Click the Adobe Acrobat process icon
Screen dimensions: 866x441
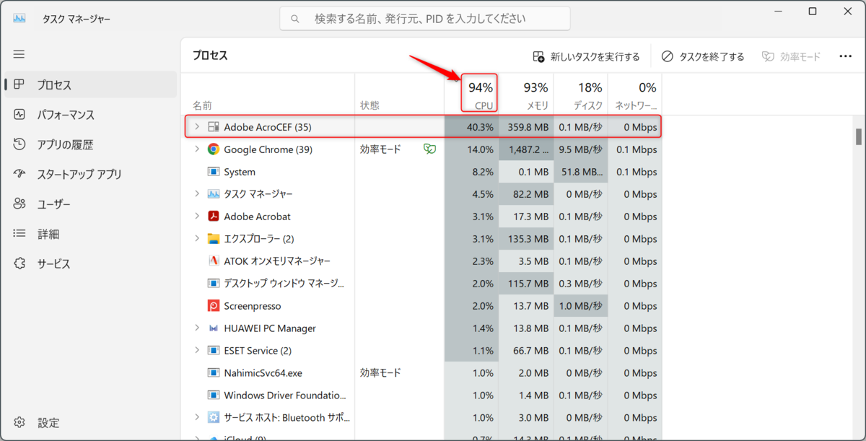pyautogui.click(x=214, y=217)
